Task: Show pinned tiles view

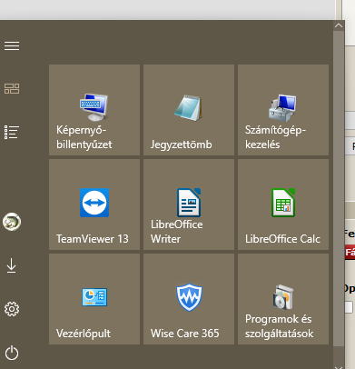Action: click(x=12, y=89)
